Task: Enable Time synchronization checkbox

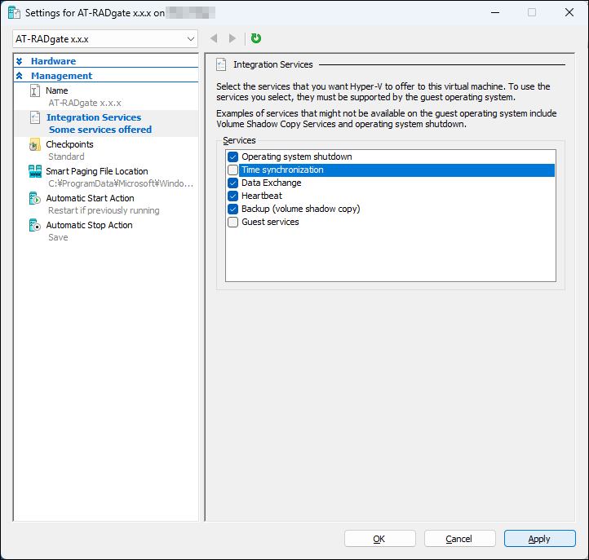Action: click(x=233, y=170)
